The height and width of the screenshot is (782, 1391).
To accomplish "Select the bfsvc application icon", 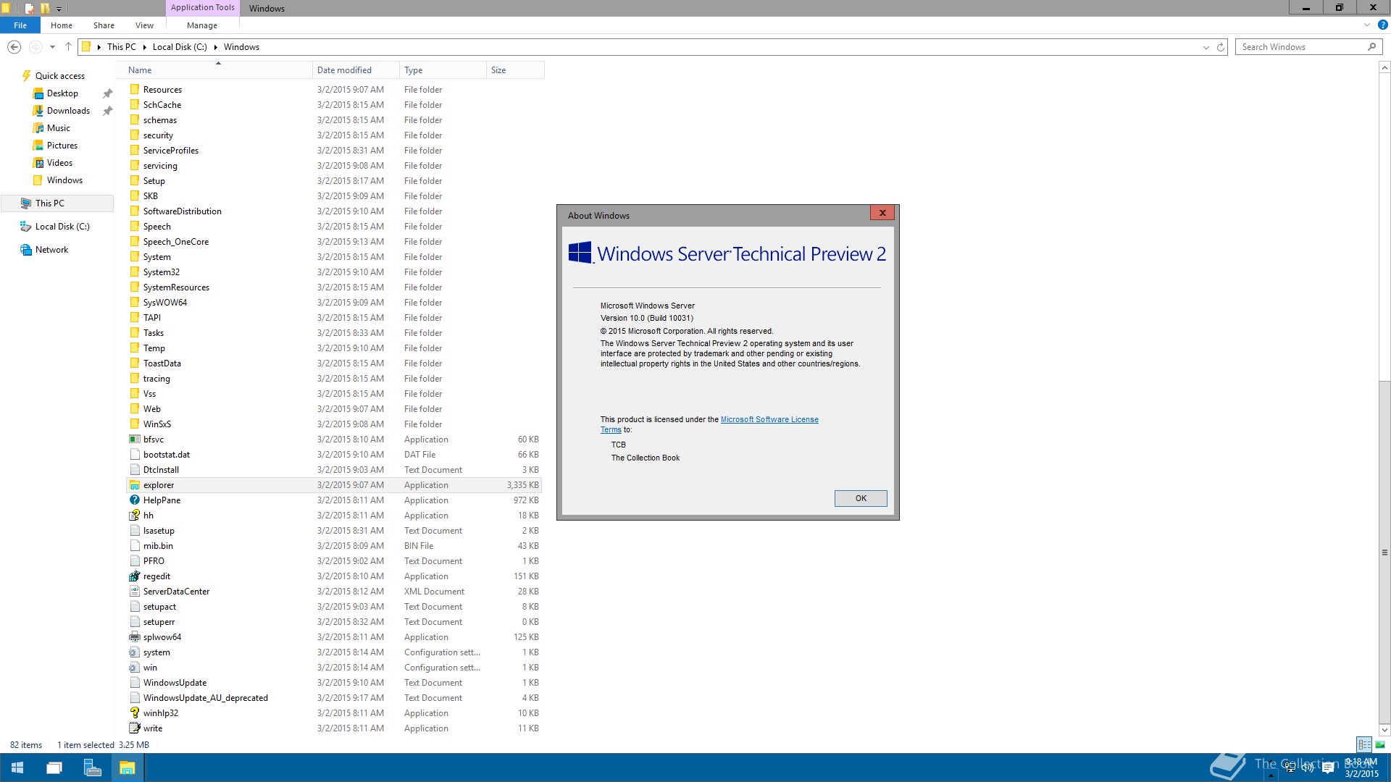I will click(135, 440).
